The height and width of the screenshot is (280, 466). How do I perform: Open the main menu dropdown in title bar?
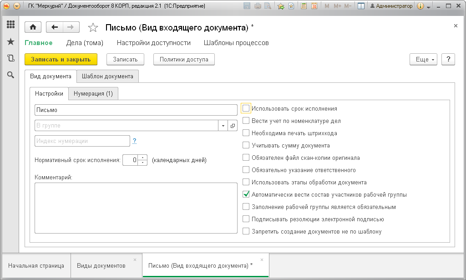pyautogui.click(x=17, y=6)
